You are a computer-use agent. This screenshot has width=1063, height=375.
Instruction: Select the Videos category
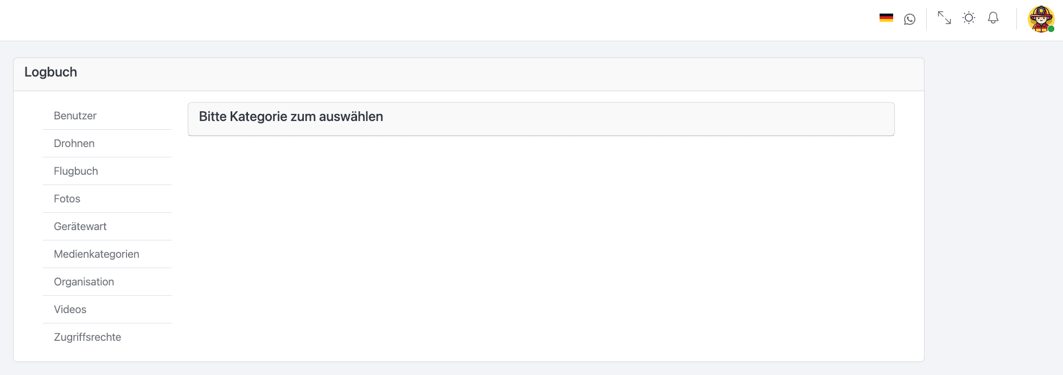tap(70, 309)
